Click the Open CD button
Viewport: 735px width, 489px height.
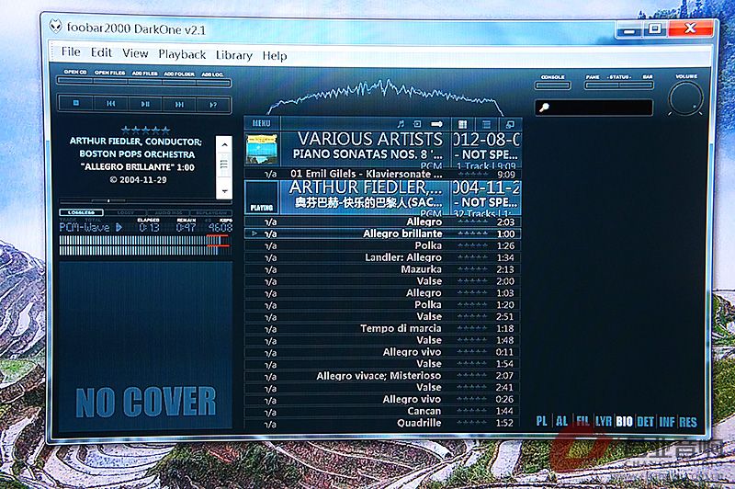pyautogui.click(x=75, y=81)
